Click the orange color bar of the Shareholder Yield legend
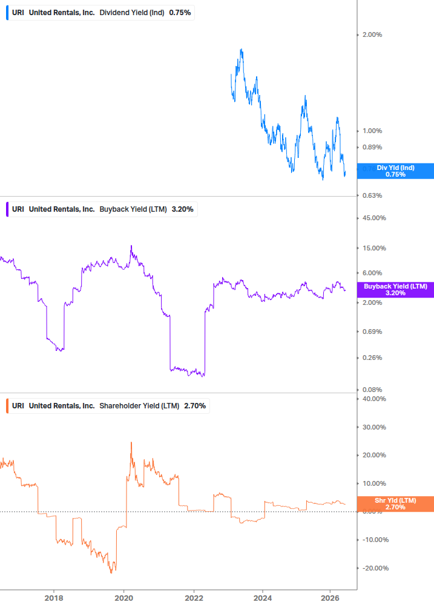Screen dimensions: 434x608 point(7,405)
